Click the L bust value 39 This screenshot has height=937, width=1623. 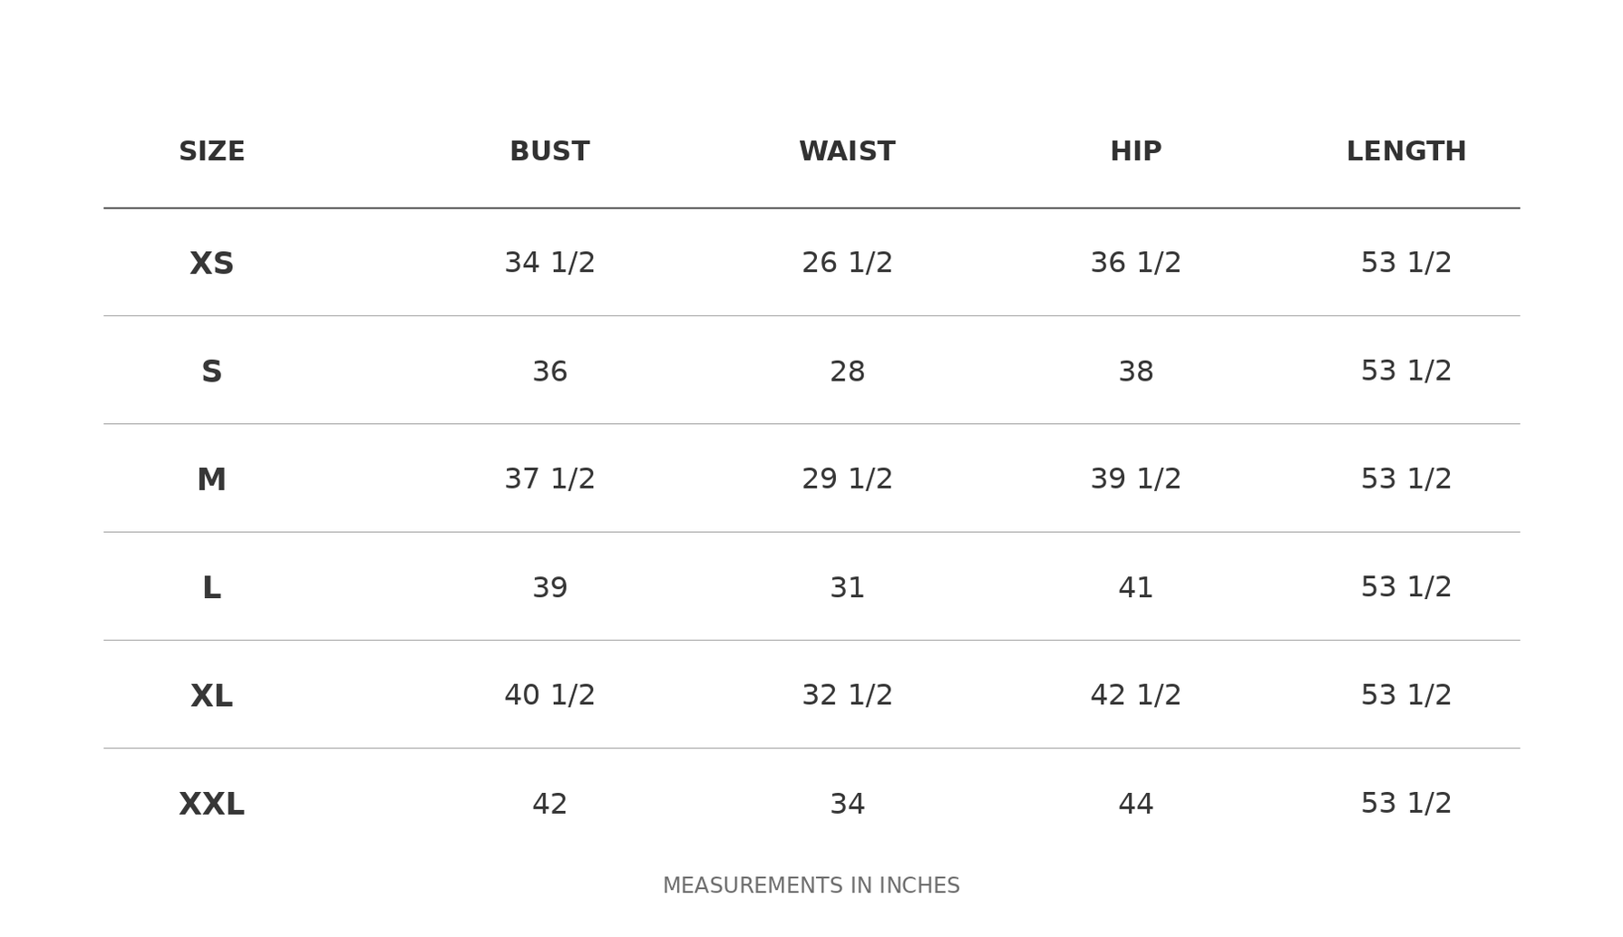[x=549, y=588]
